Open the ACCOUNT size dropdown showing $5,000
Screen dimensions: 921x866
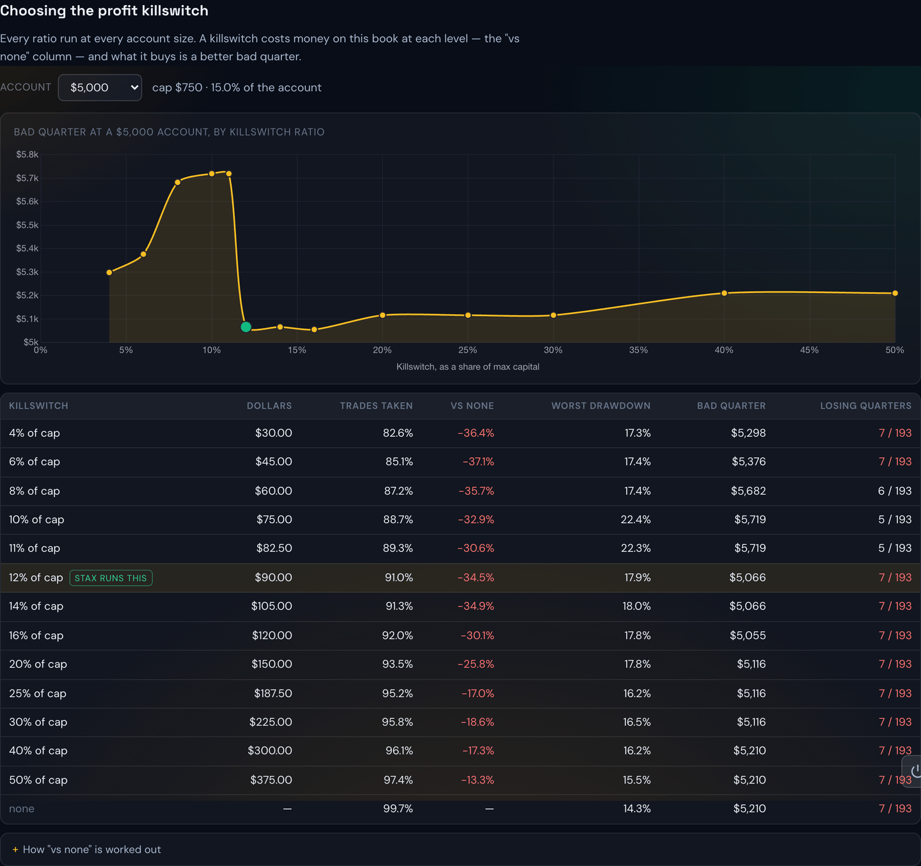pos(100,88)
